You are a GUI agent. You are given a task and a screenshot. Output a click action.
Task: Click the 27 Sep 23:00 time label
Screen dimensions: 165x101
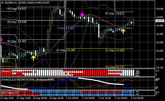(x=24, y=98)
